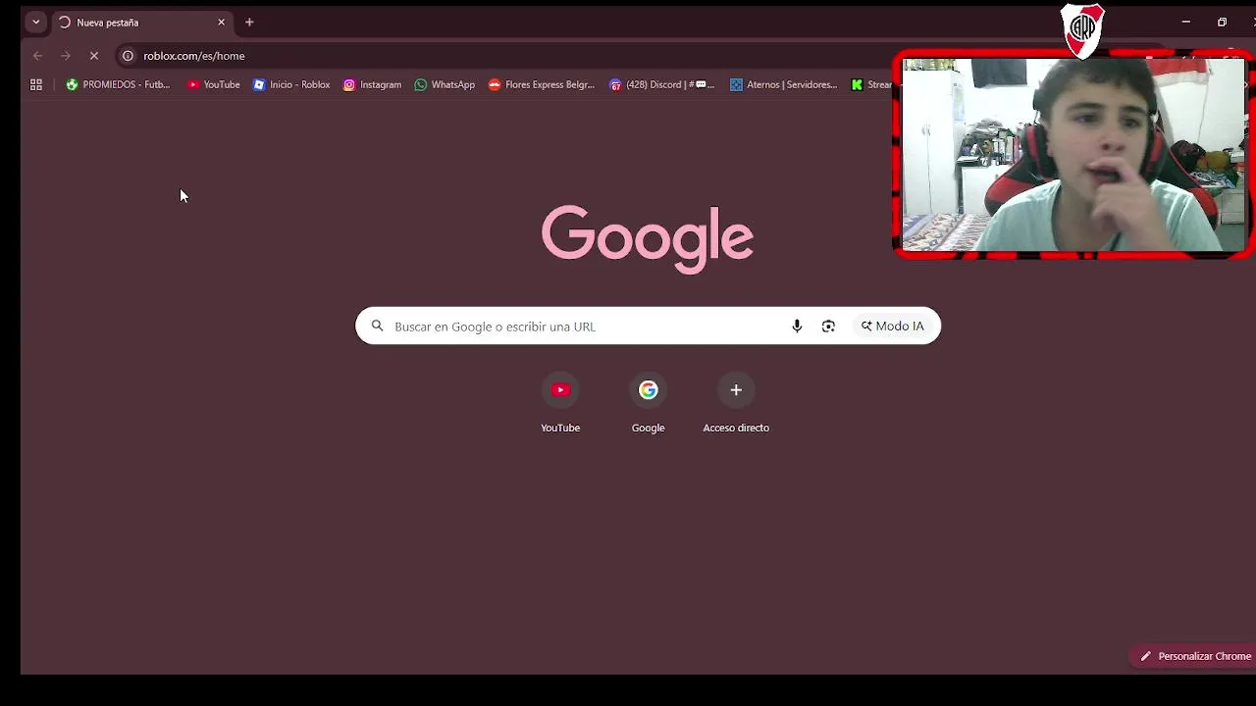Viewport: 1256px width, 706px height.
Task: Search by image with lens icon
Action: point(828,327)
